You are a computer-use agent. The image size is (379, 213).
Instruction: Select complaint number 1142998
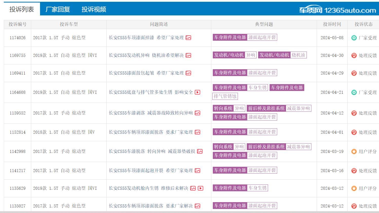(x=17, y=151)
